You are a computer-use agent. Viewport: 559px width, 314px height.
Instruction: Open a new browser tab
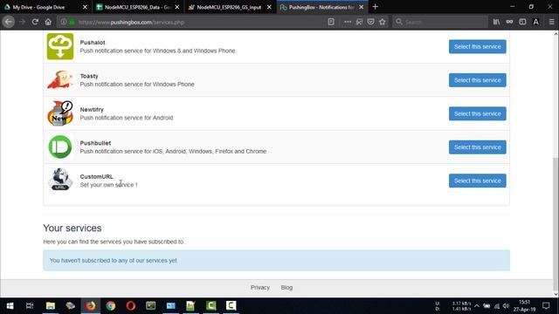click(x=375, y=7)
